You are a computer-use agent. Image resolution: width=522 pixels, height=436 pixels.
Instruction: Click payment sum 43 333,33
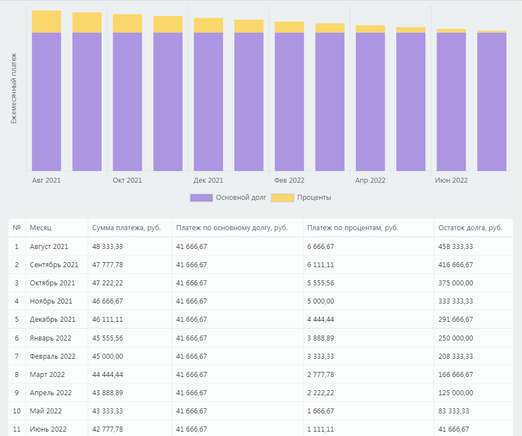pyautogui.click(x=108, y=411)
